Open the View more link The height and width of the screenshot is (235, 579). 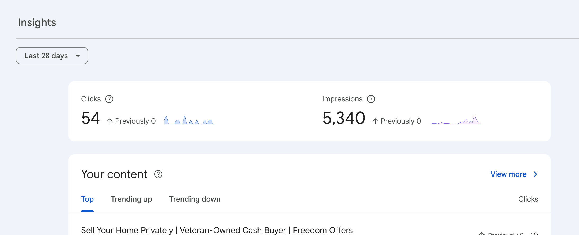[509, 174]
